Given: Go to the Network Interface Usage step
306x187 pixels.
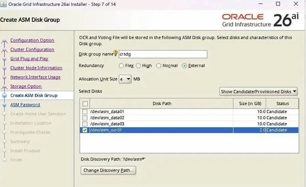Looking at the screenshot, I should point(35,77).
